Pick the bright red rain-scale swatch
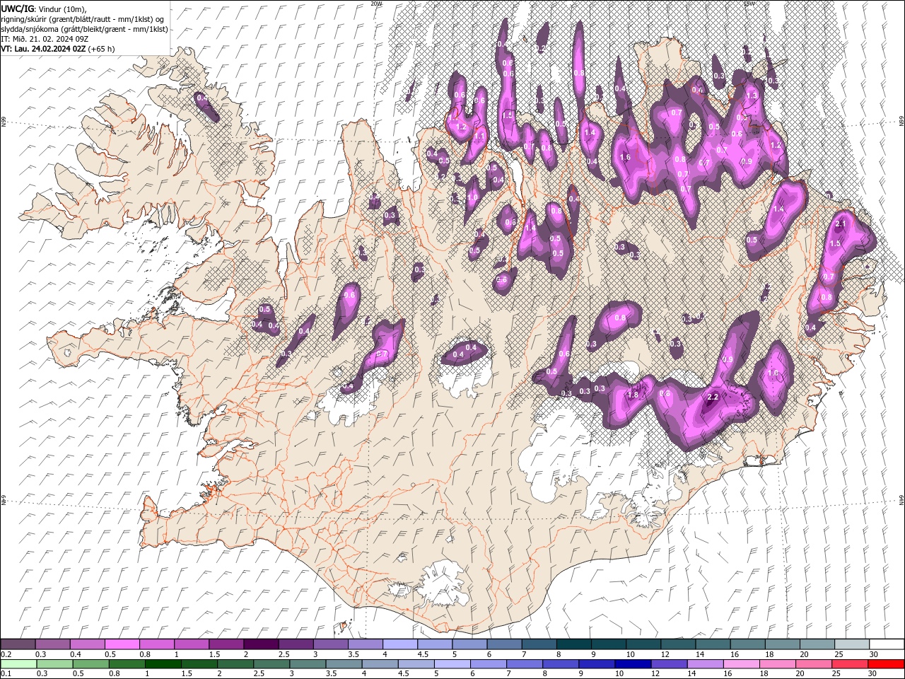Screen dimensions: 905x679 point(887,664)
